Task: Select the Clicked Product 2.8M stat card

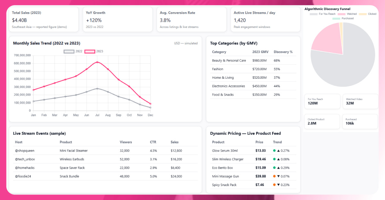Action: pyautogui.click(x=322, y=122)
